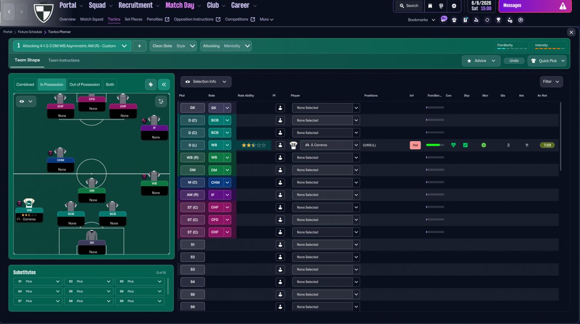Click the green Shp checkmark for Carreras

465,145
